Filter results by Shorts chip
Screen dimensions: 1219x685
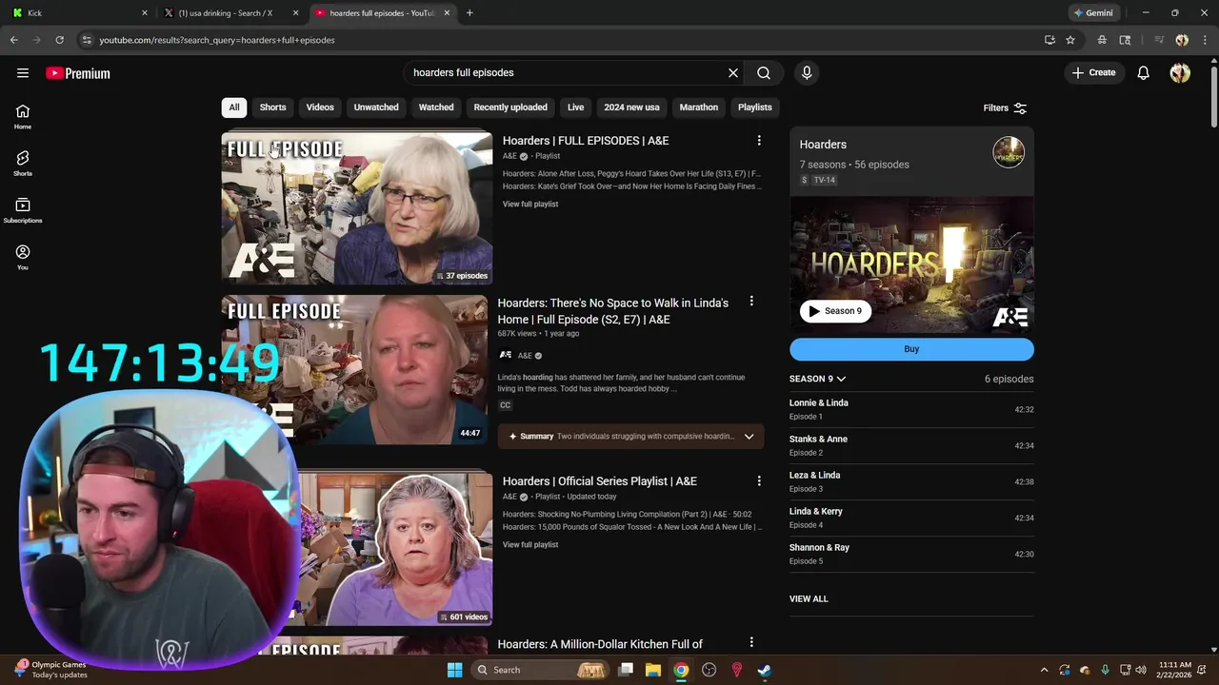pyautogui.click(x=272, y=108)
